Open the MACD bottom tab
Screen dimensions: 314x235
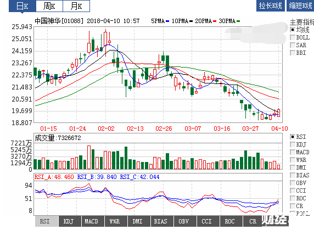pyautogui.click(x=93, y=221)
